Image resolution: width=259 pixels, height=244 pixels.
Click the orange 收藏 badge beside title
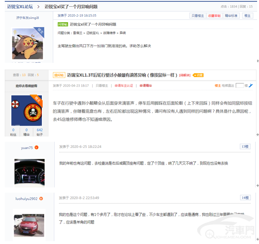pos(198,75)
